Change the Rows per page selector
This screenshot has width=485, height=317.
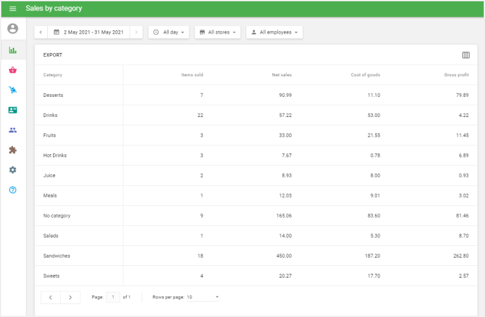202,297
